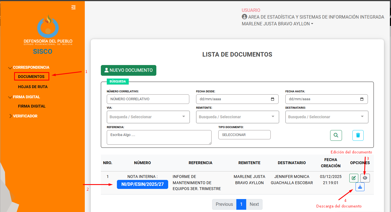Click the Defensoría del Pueblo logo
Viewport: 391px width, 212px height.
click(x=48, y=30)
